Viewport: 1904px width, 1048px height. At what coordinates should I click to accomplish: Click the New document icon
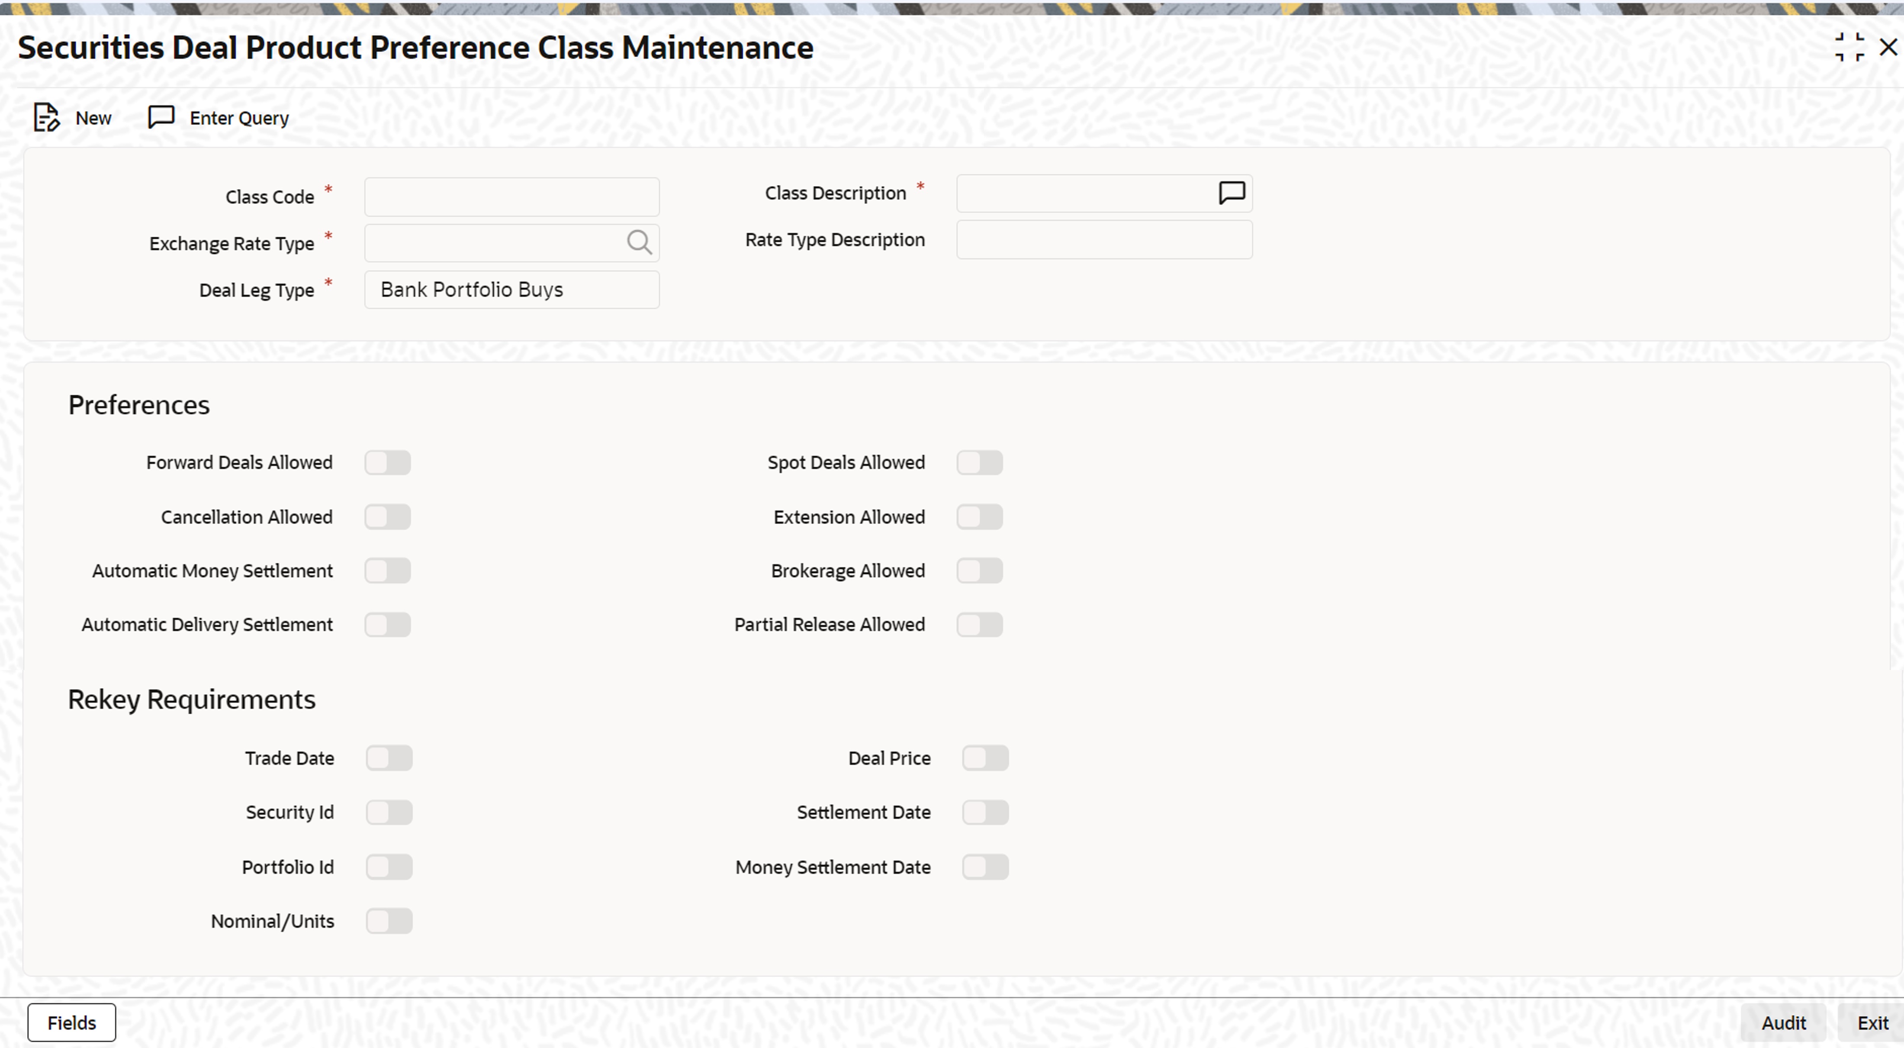coord(46,118)
